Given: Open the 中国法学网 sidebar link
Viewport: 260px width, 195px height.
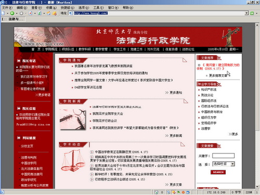Looking at the screenshot, I should point(29,163).
